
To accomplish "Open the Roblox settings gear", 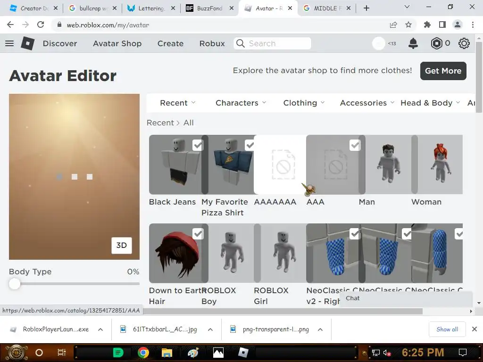I will coord(464,43).
